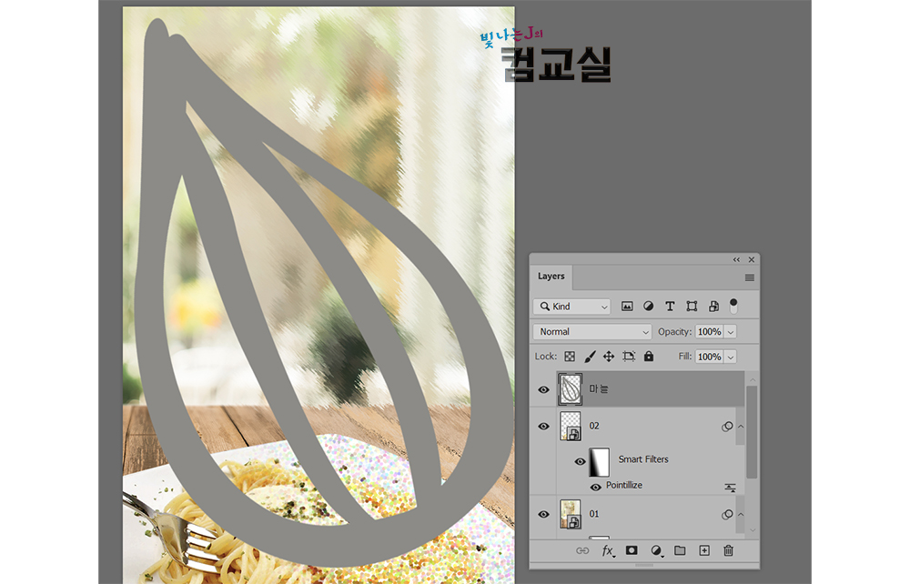
Task: Hide the 마늘 layer
Action: 544,389
